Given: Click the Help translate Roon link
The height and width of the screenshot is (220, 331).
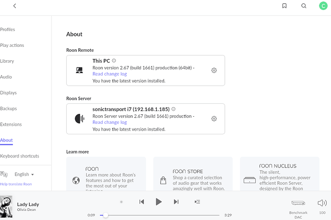Looking at the screenshot, I should coord(16,184).
